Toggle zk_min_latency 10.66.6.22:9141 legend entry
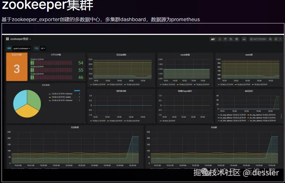285x183 pixels. tap(232, 121)
